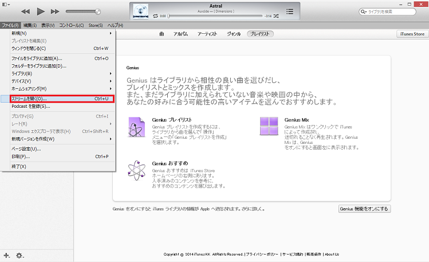The image size is (429, 262).
Task: Click the Genius プレイリスト heading
Action: click(x=172, y=120)
